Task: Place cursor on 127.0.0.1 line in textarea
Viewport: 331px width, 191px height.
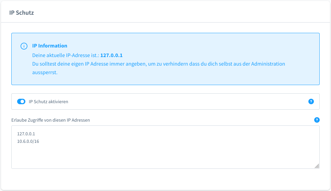Action: click(26, 134)
